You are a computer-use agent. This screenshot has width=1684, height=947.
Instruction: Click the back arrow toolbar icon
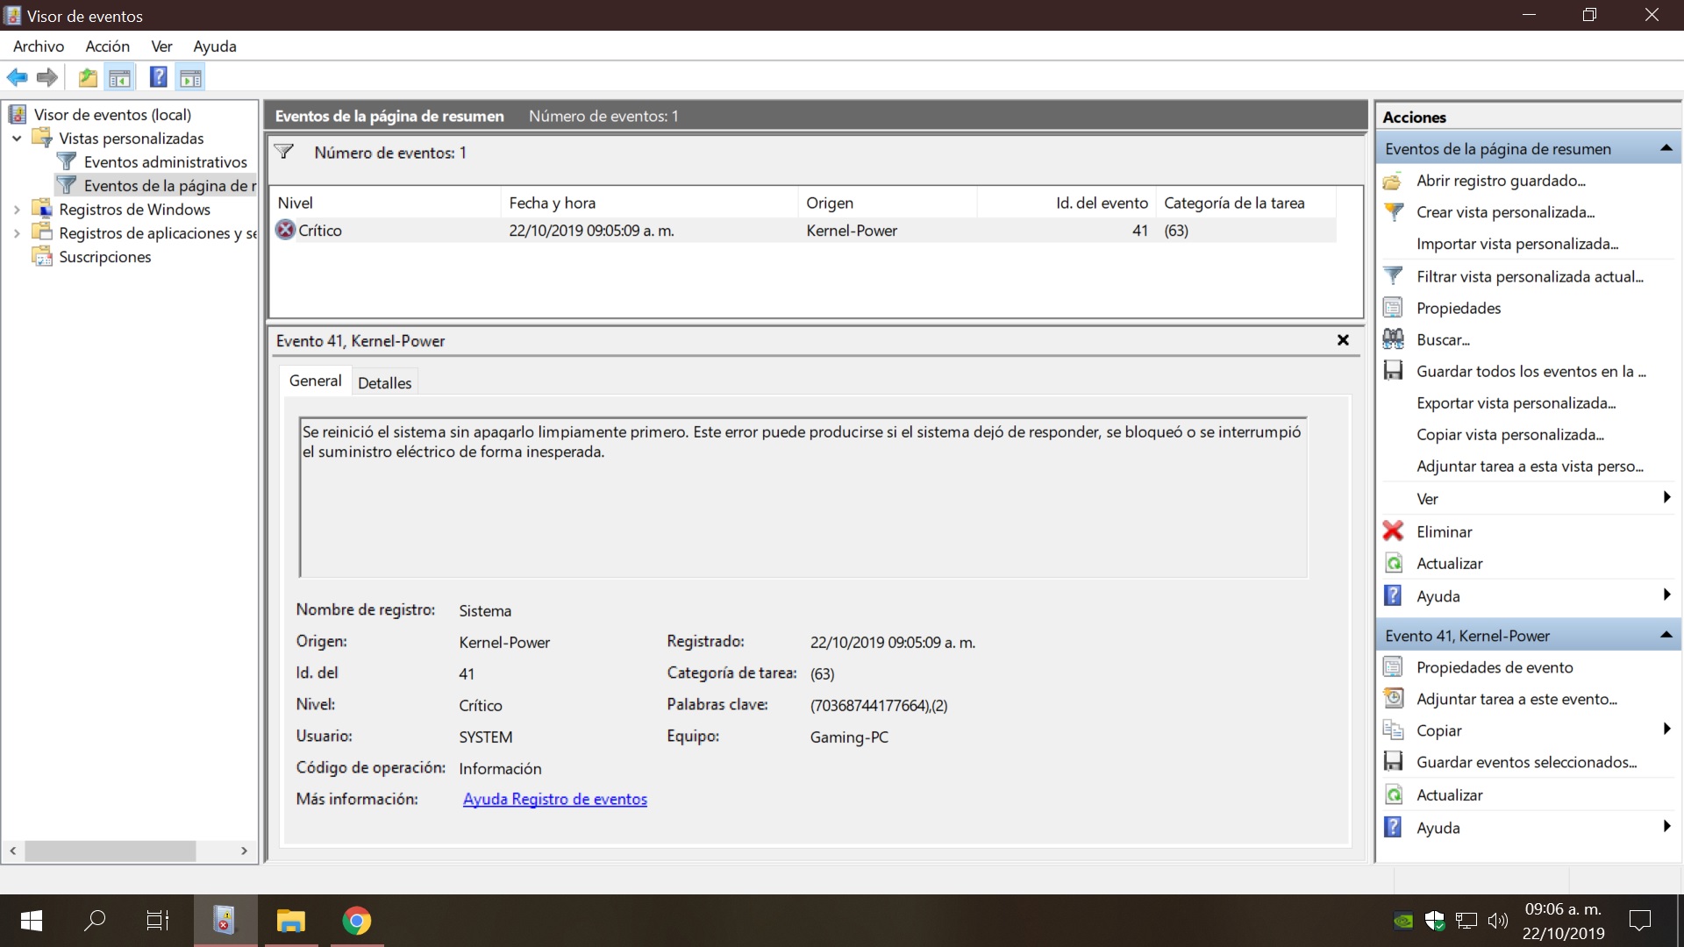17,78
